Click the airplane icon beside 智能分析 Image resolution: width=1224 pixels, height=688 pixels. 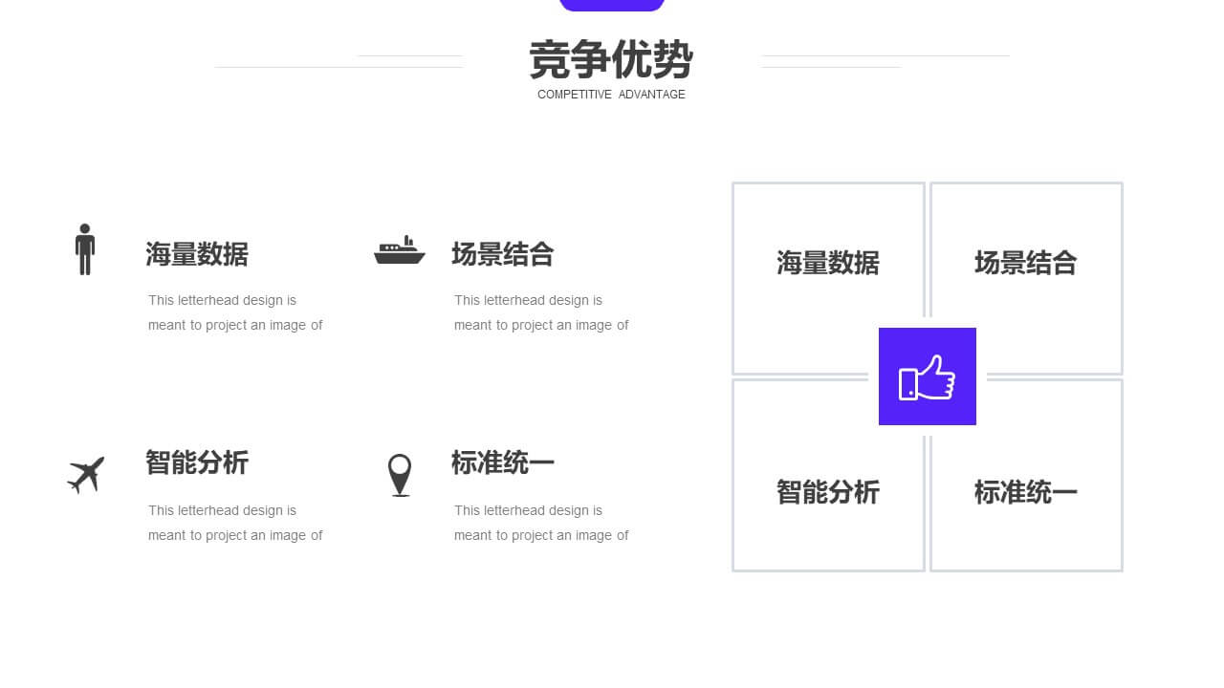click(x=86, y=474)
